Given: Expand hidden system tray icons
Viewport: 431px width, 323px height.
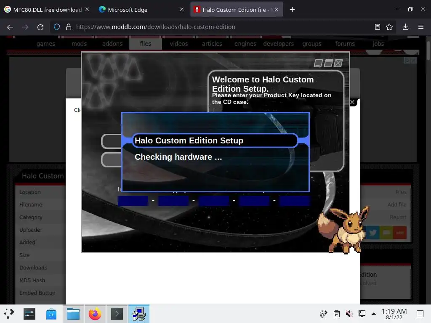Looking at the screenshot, I should 374,314.
